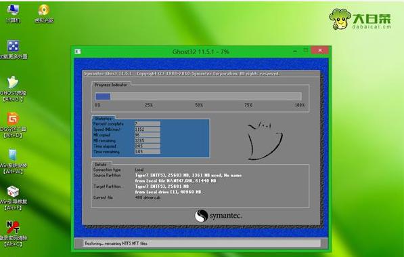
Task: Click the Symantec Ghost copyright header text
Action: [x=181, y=74]
